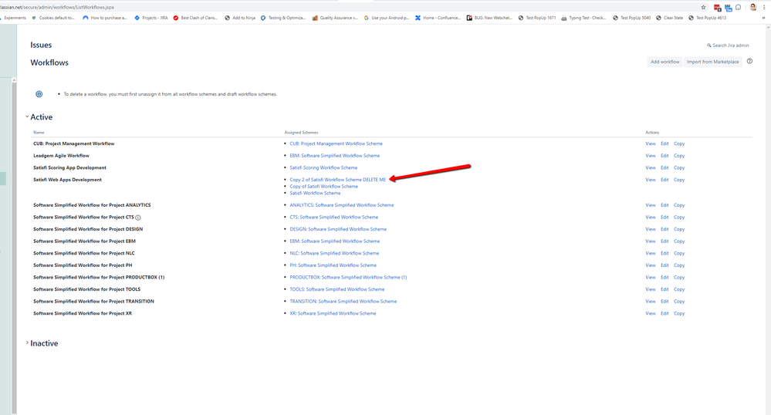Click the 'Name' column header

click(x=39, y=132)
